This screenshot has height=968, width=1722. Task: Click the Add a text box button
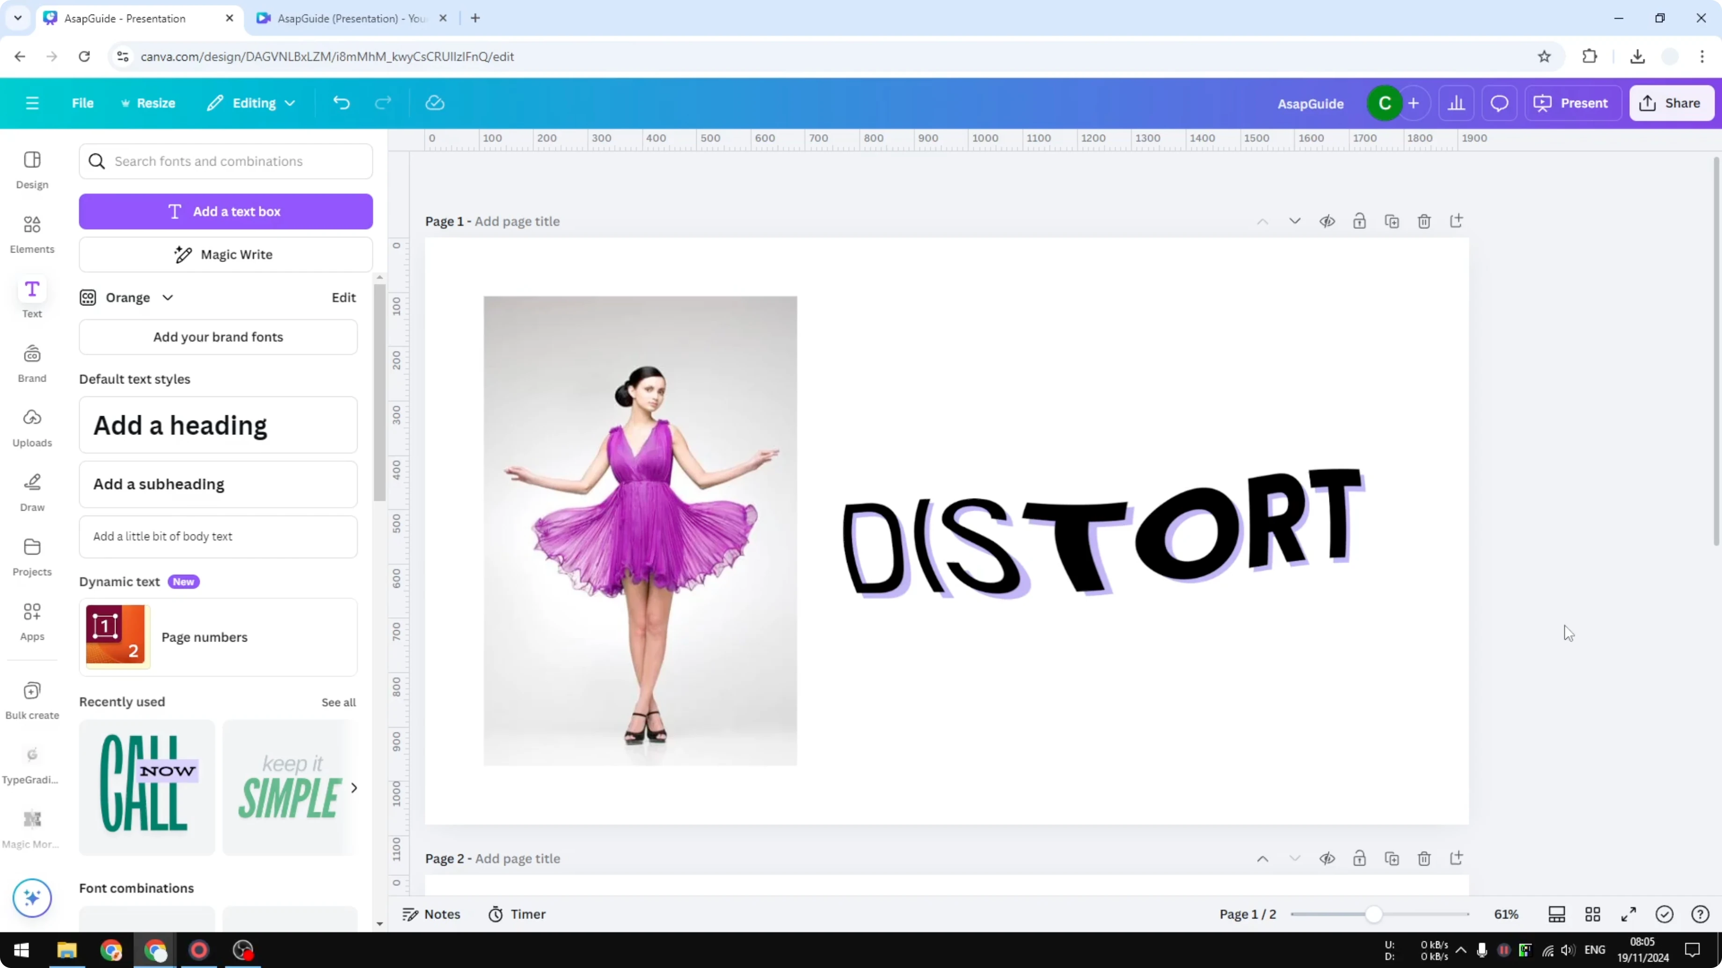[x=225, y=211]
